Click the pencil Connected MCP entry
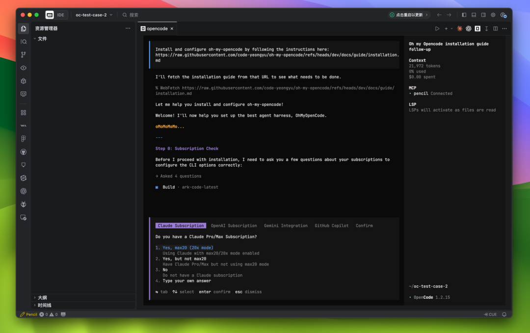The width and height of the screenshot is (530, 333). tap(431, 94)
